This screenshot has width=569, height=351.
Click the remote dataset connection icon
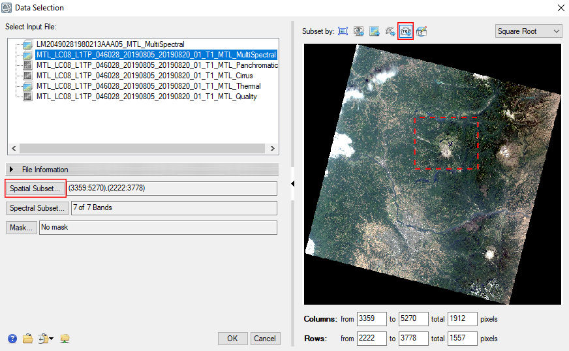tap(65, 339)
